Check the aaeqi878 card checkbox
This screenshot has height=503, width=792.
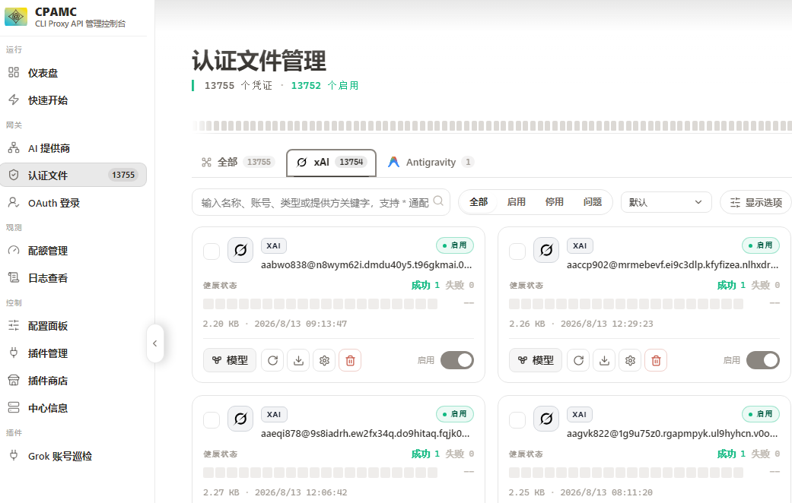212,419
